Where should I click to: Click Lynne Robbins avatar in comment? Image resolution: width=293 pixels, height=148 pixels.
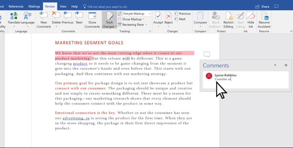[x=209, y=76]
